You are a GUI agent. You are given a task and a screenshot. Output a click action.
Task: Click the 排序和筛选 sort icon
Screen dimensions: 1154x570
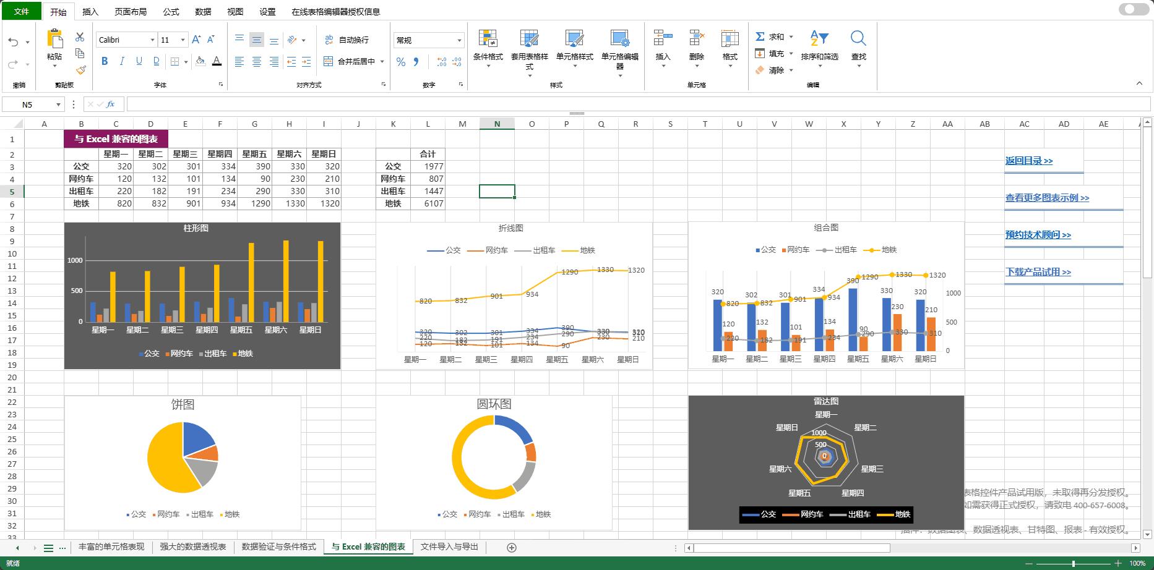click(818, 38)
